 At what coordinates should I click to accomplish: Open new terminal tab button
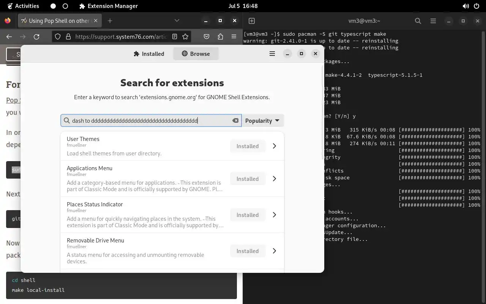tap(251, 21)
